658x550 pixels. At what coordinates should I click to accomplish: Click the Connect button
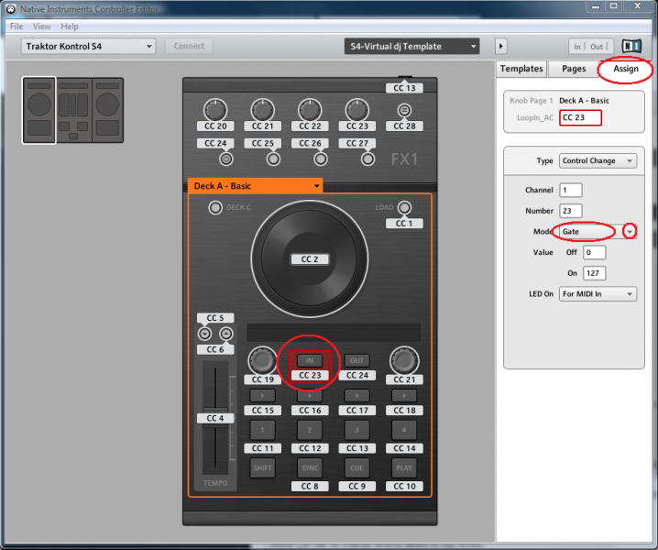[x=189, y=46]
